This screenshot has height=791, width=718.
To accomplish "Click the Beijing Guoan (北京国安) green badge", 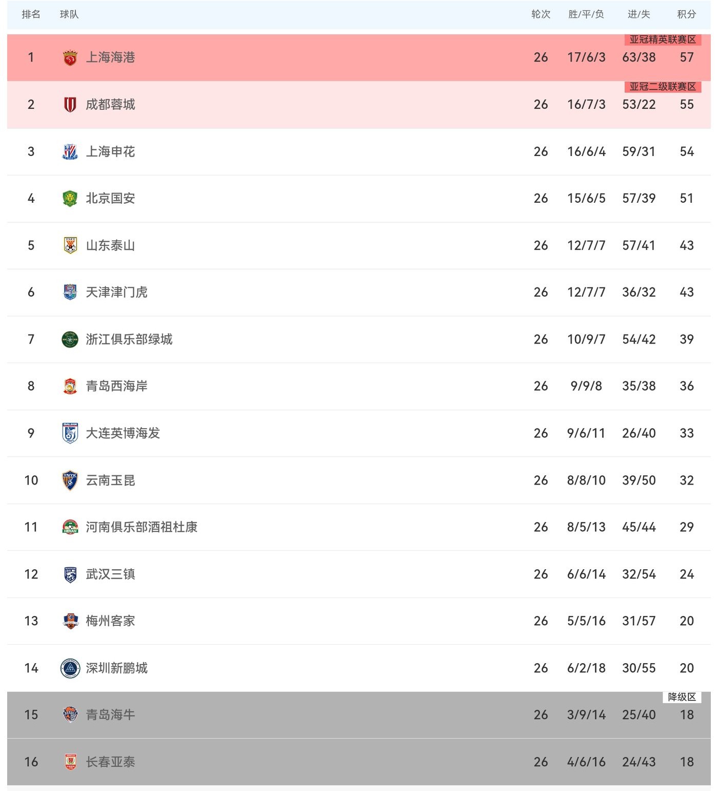I will 70,199.
